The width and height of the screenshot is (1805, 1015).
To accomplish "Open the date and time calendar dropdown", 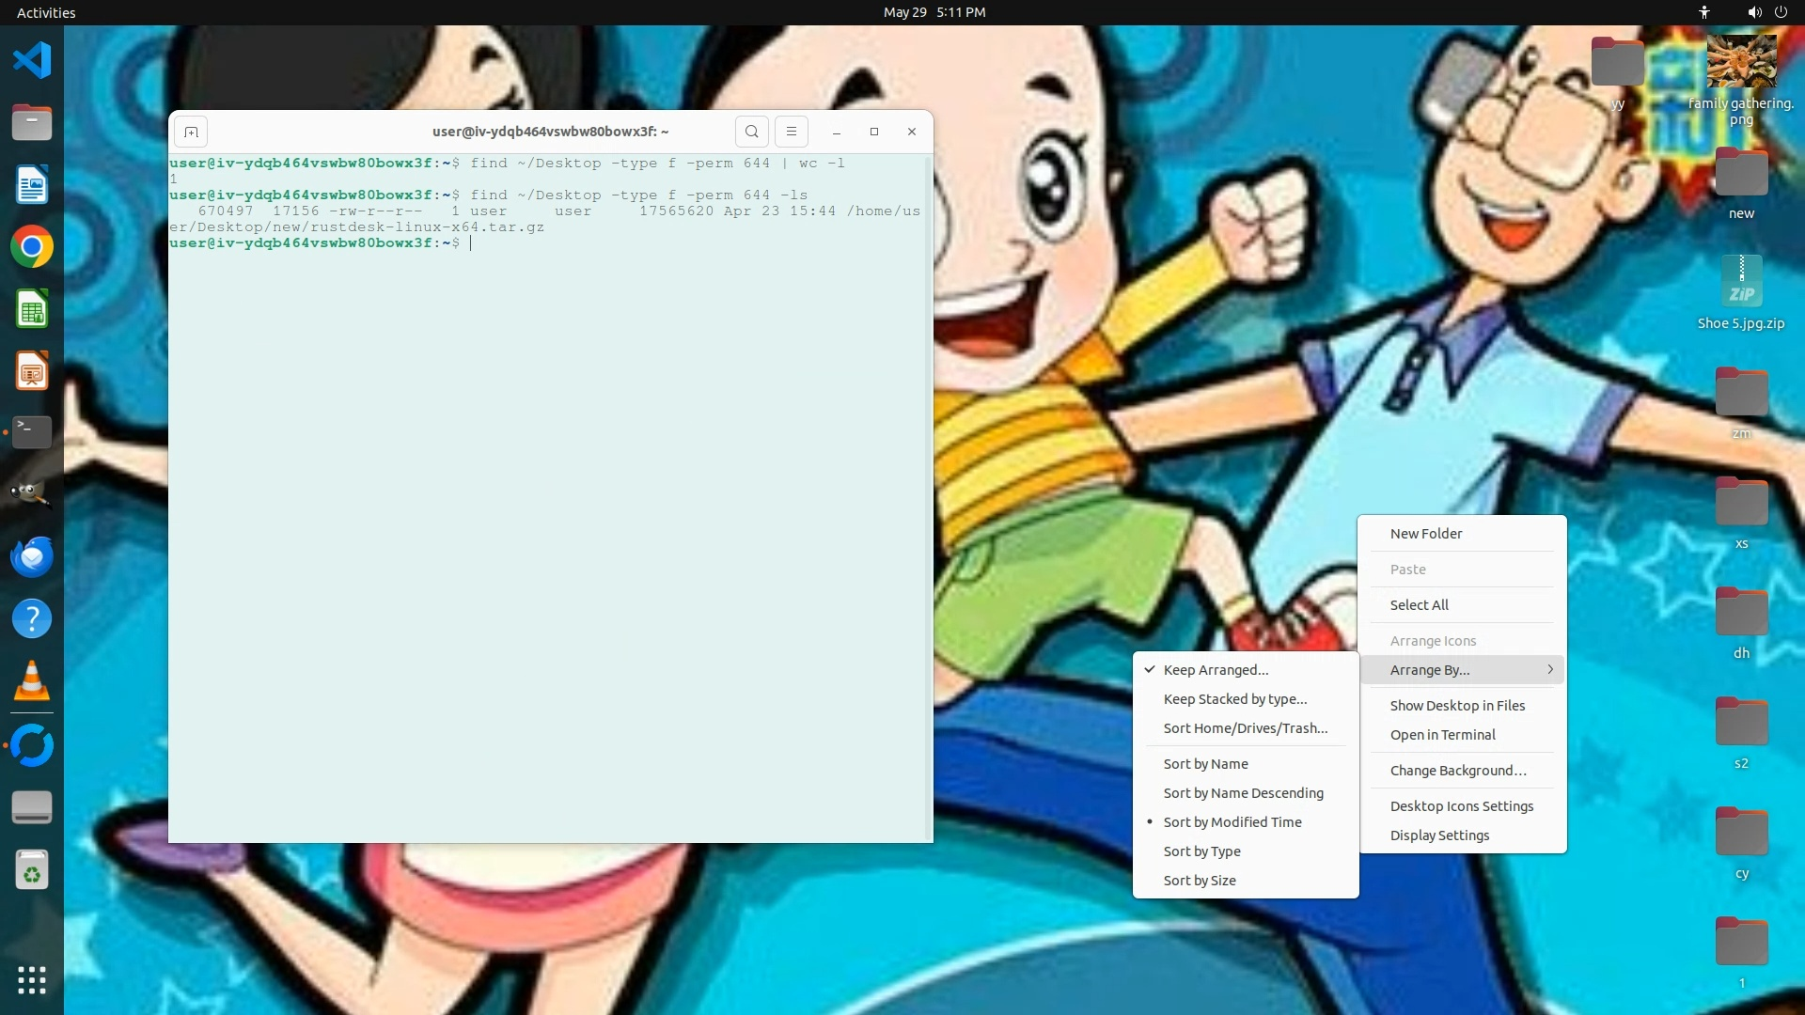I will (x=934, y=12).
